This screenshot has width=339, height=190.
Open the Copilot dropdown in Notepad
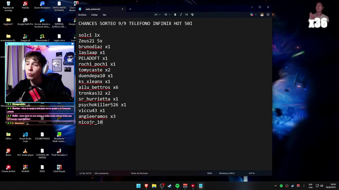click(x=253, y=15)
